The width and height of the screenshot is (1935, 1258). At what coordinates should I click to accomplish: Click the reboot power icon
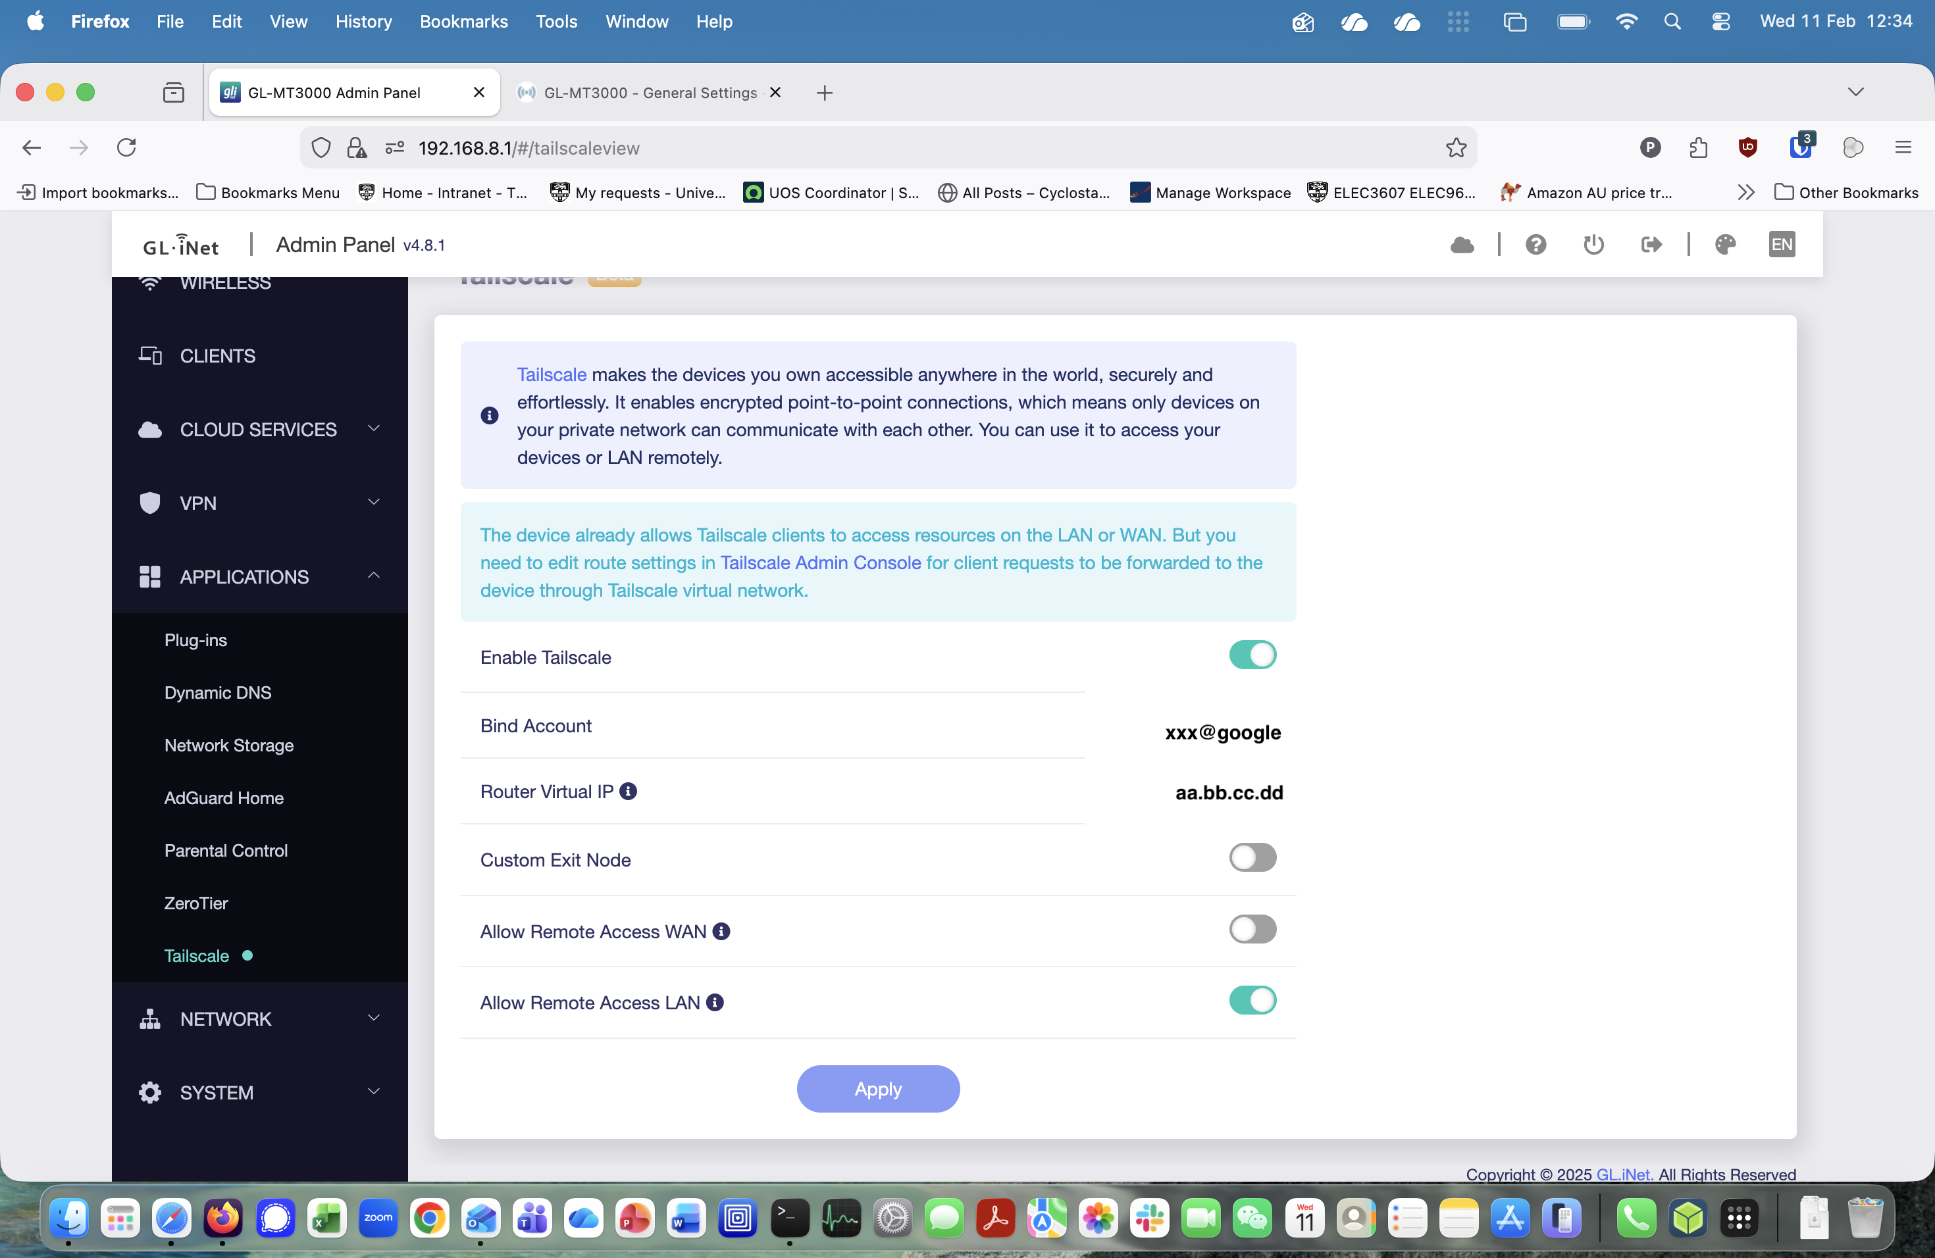click(1593, 245)
